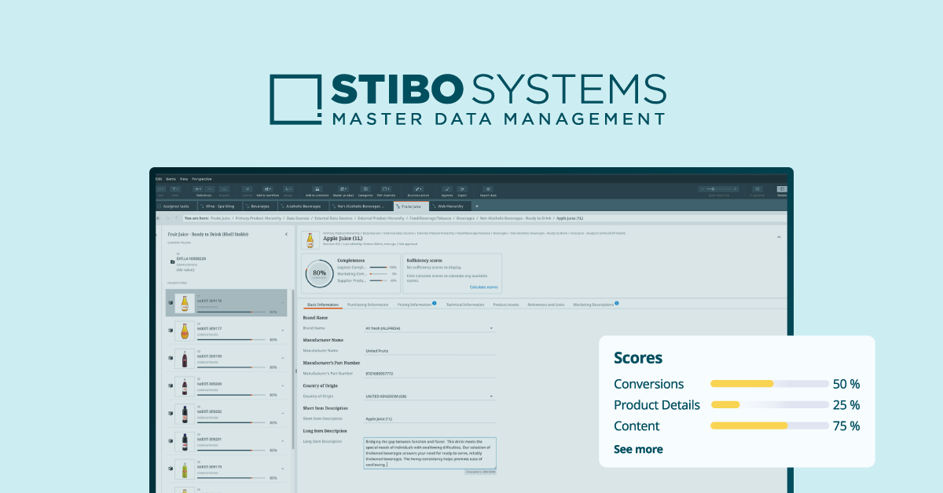The height and width of the screenshot is (493, 943).
Task: Click the Master product toolbar icon
Action: point(343,189)
